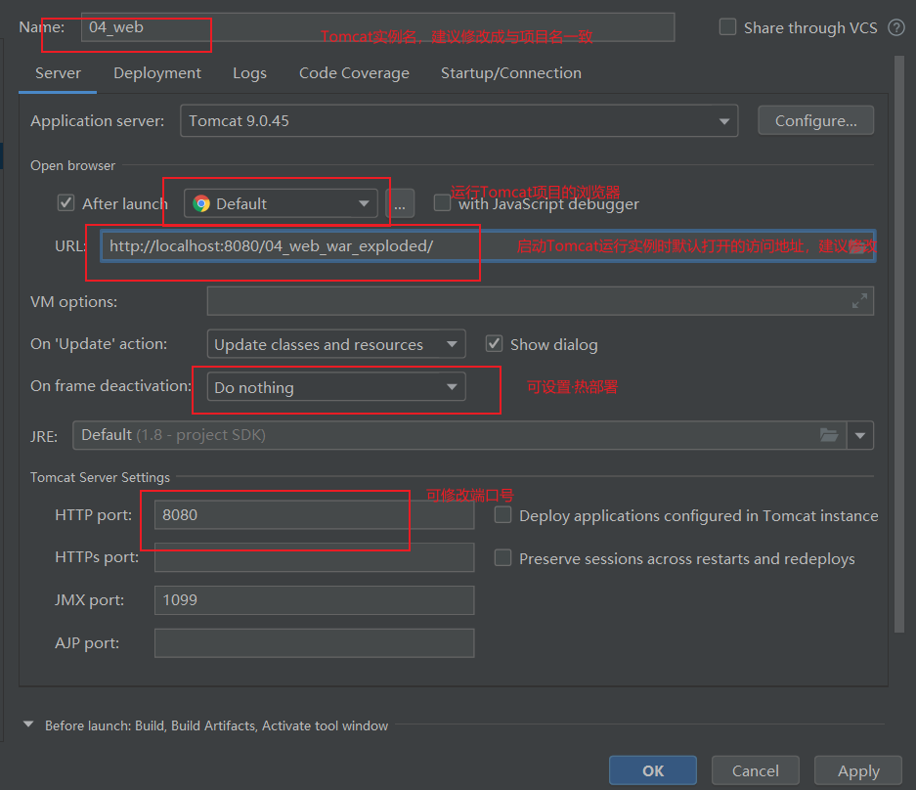This screenshot has width=916, height=790.
Task: Open the Application server Tomcat 9.0.45 dropdown
Action: pos(459,121)
